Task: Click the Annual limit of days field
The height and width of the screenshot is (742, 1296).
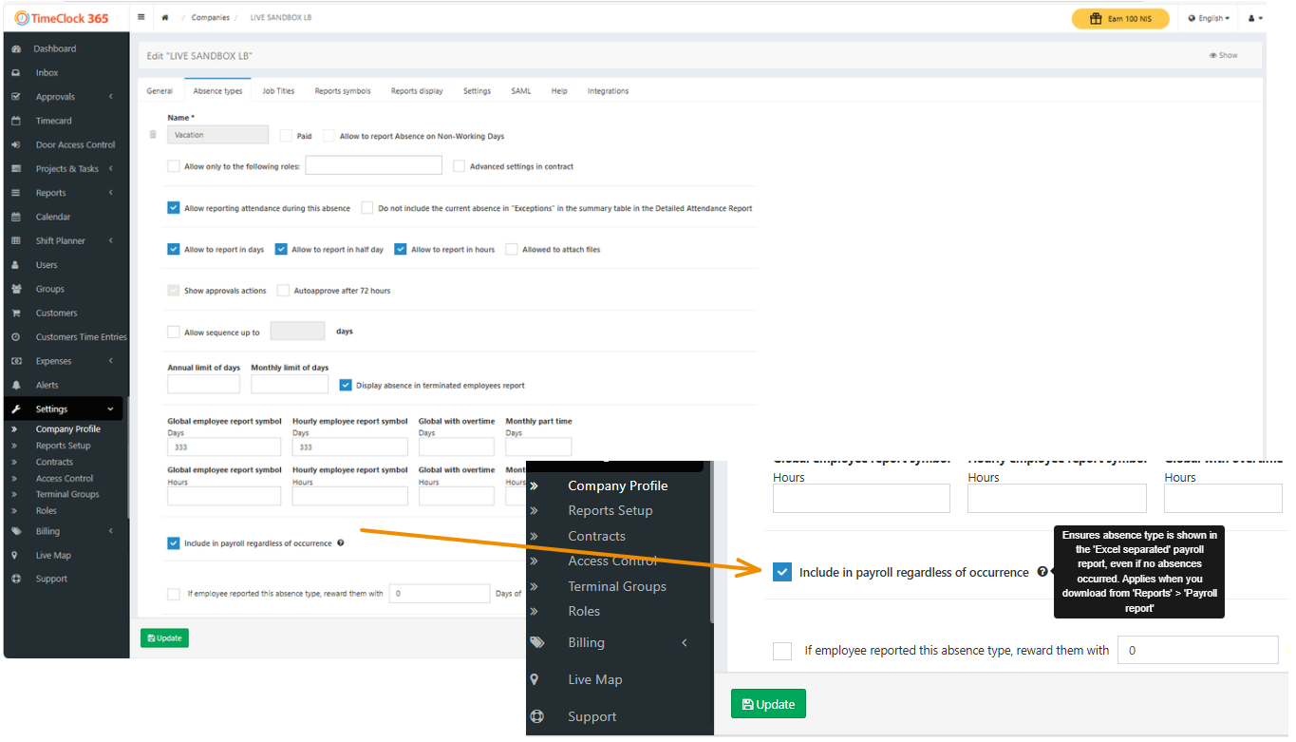Action: point(203,384)
